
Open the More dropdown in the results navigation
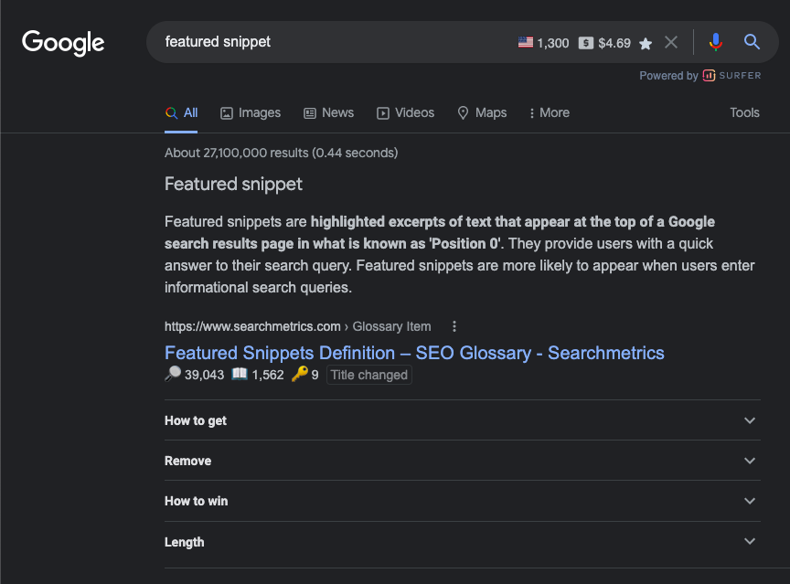pyautogui.click(x=549, y=112)
